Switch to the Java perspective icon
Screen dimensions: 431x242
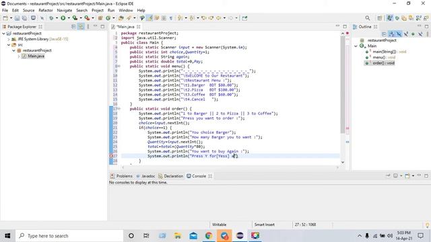tap(389, 18)
